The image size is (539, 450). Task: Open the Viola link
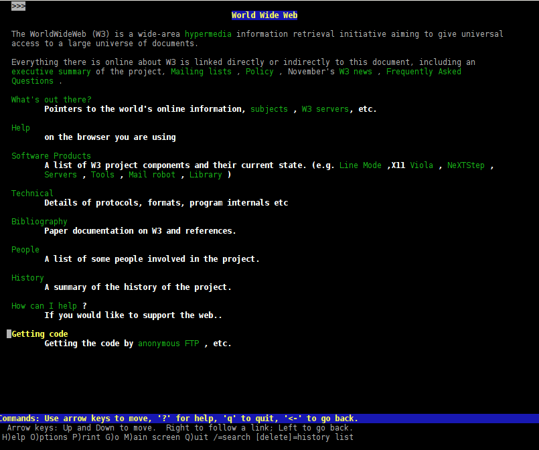click(421, 165)
